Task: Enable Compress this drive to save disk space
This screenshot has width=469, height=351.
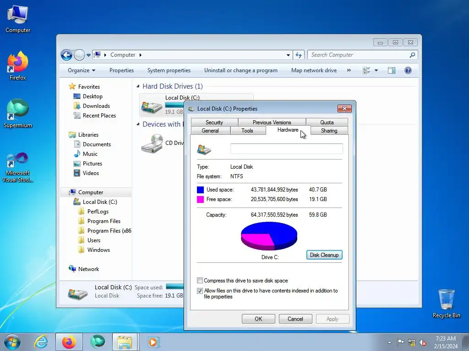Action: (x=200, y=281)
